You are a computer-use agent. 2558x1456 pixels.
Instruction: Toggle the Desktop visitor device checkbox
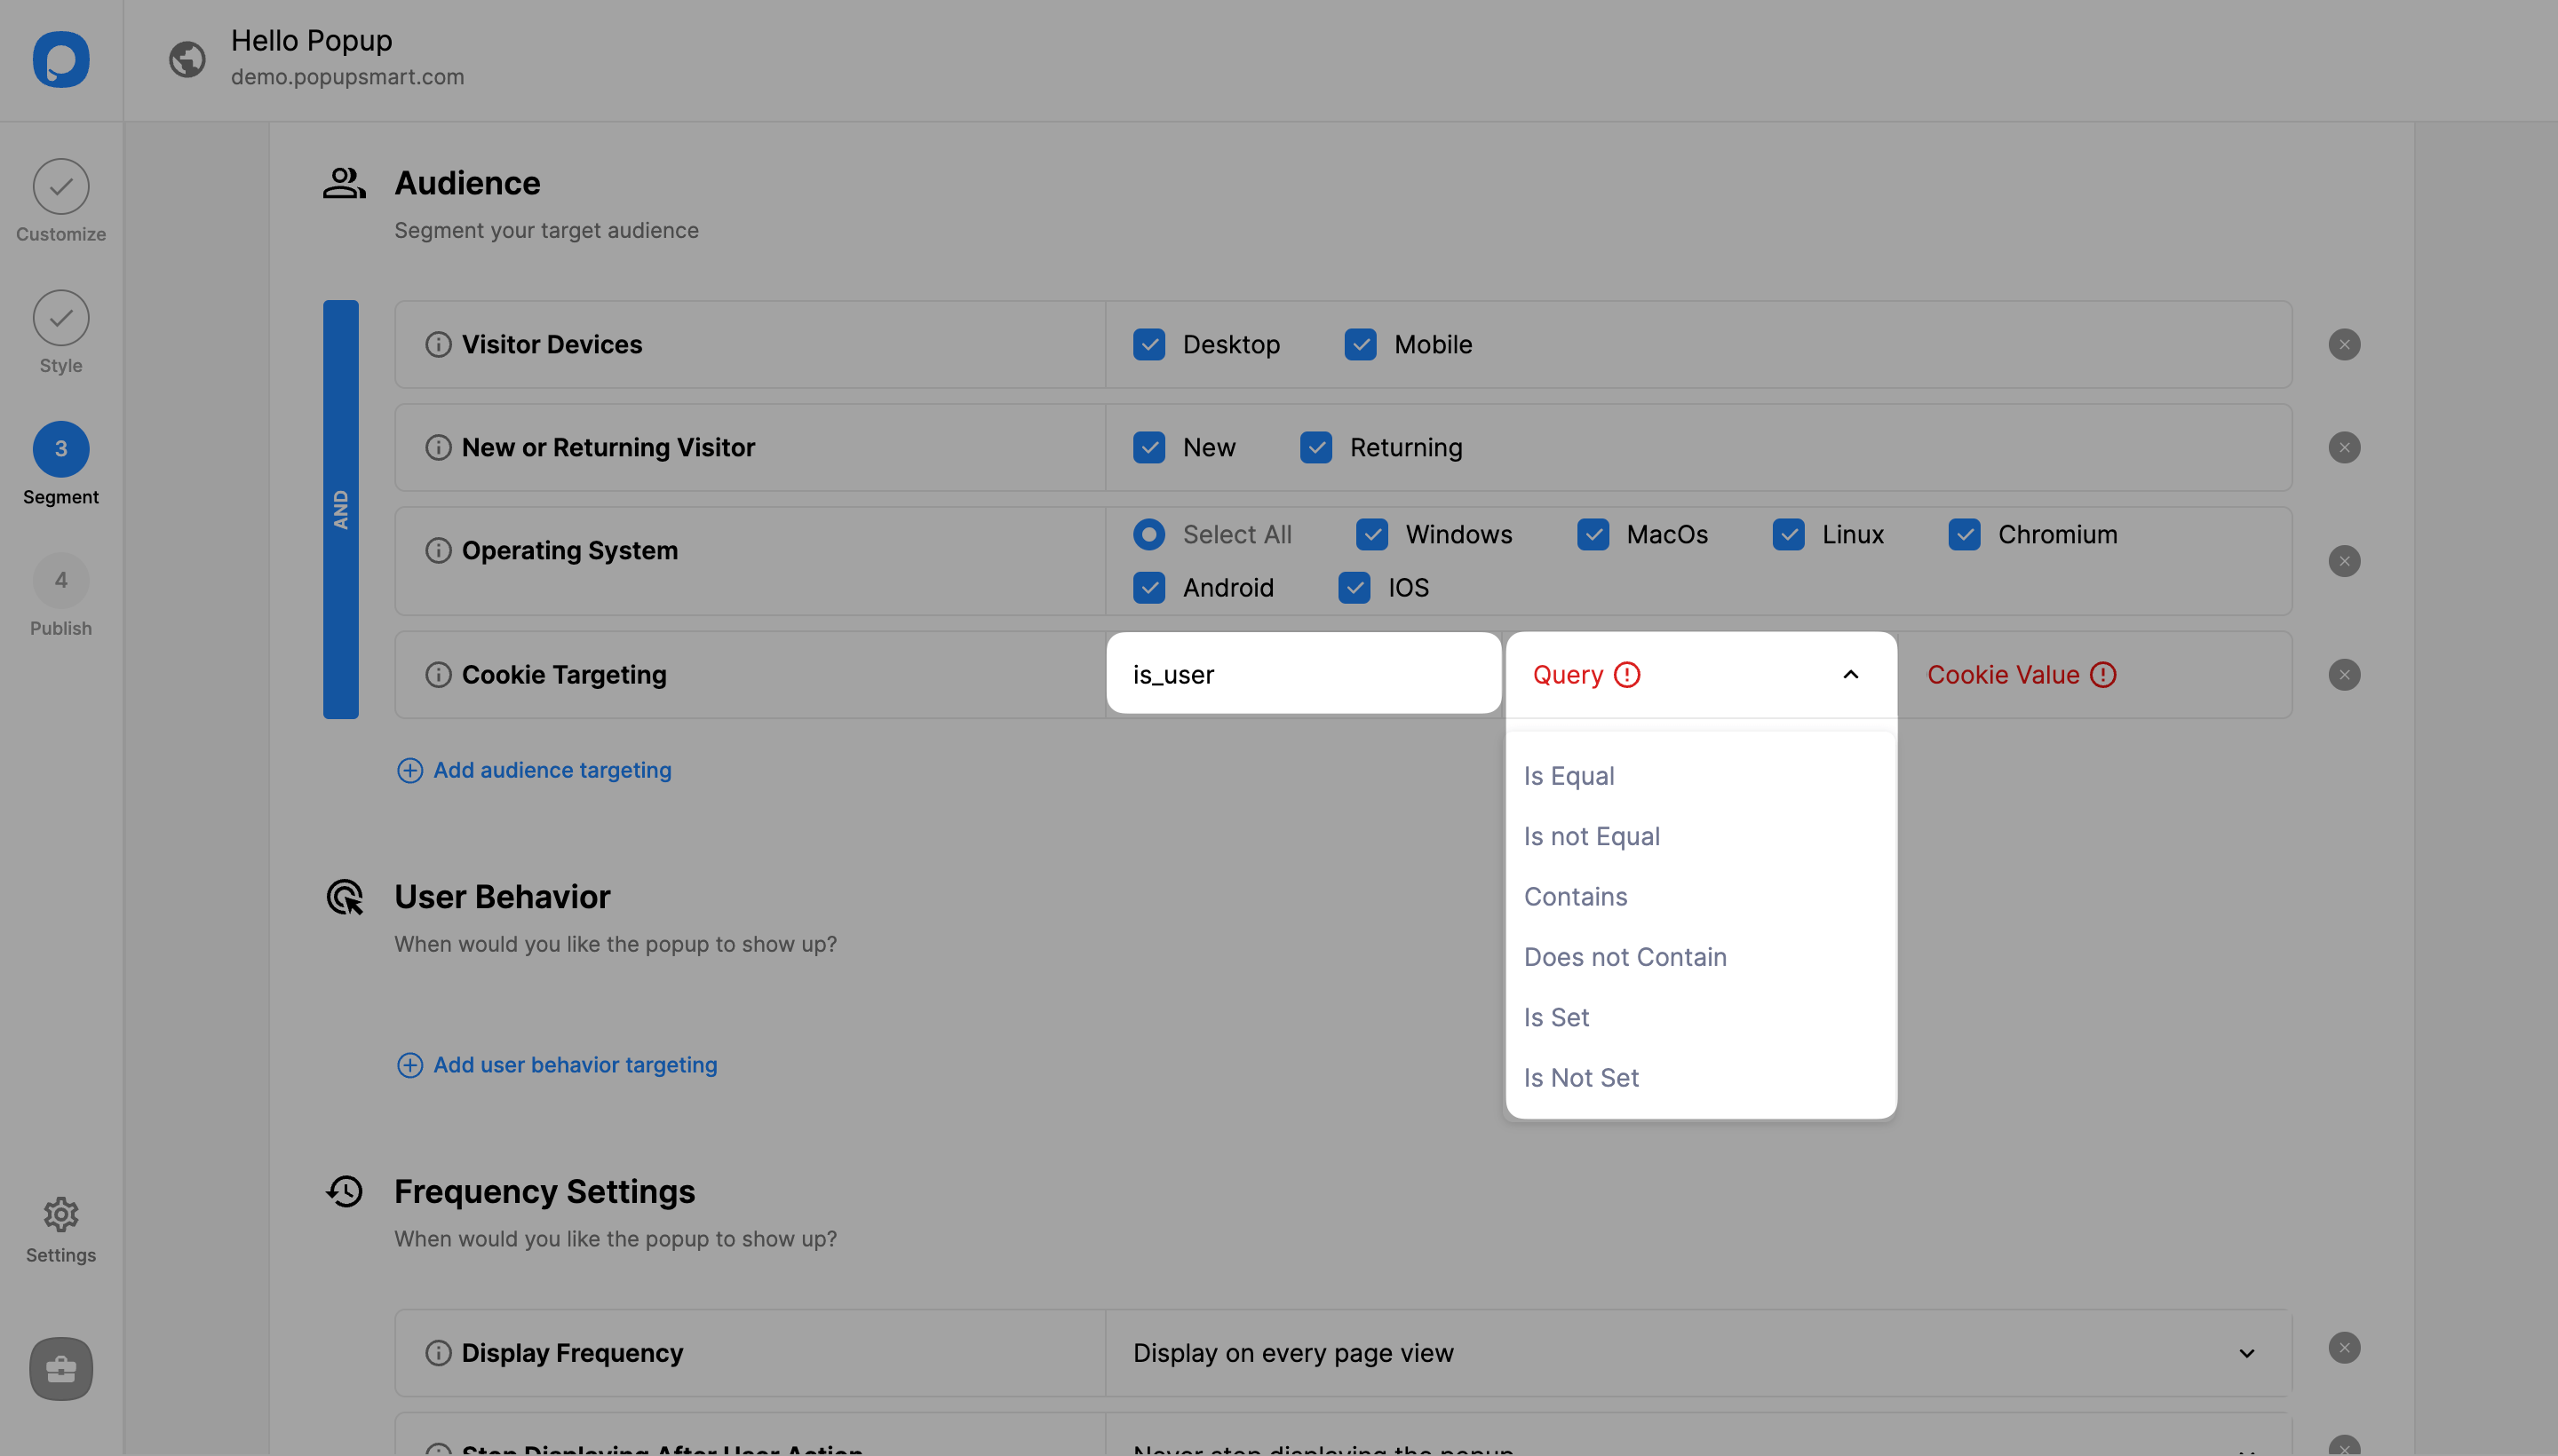tap(1149, 344)
